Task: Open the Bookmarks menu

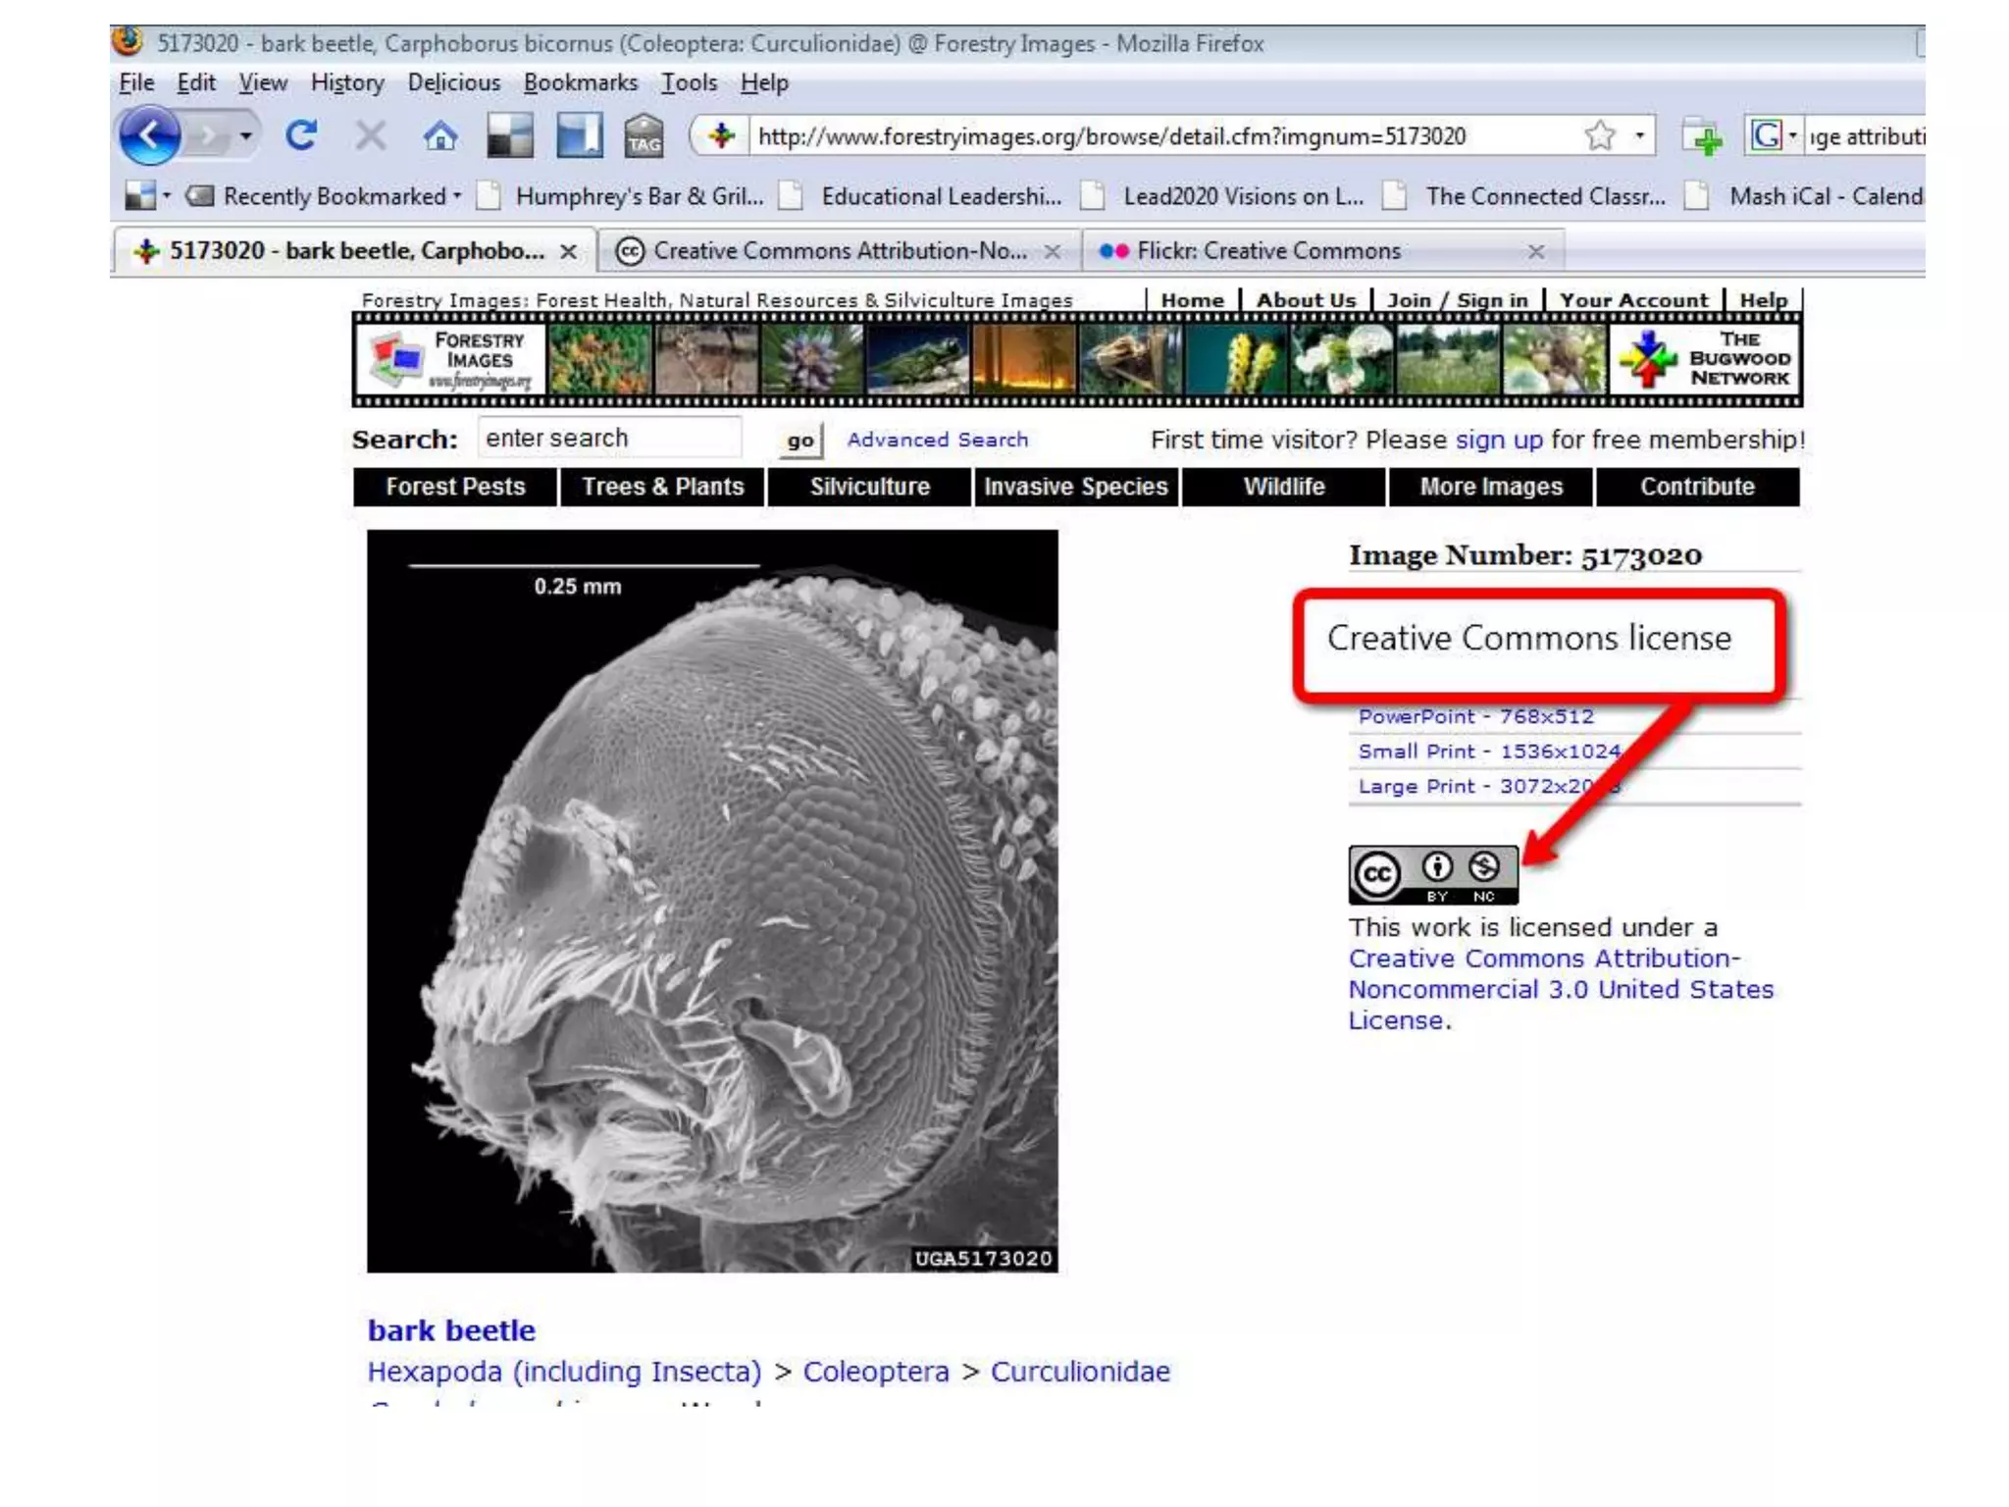Action: click(x=580, y=82)
